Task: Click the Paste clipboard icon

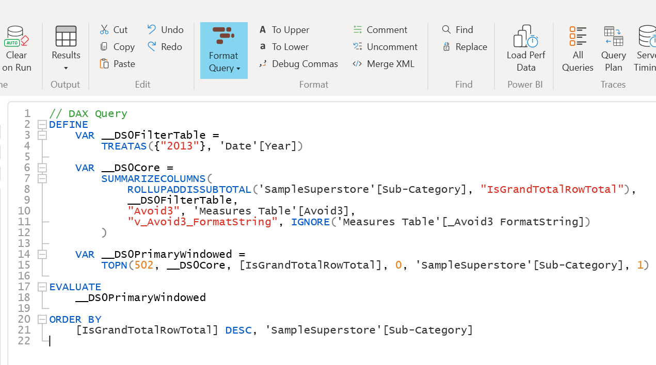Action: tap(104, 64)
